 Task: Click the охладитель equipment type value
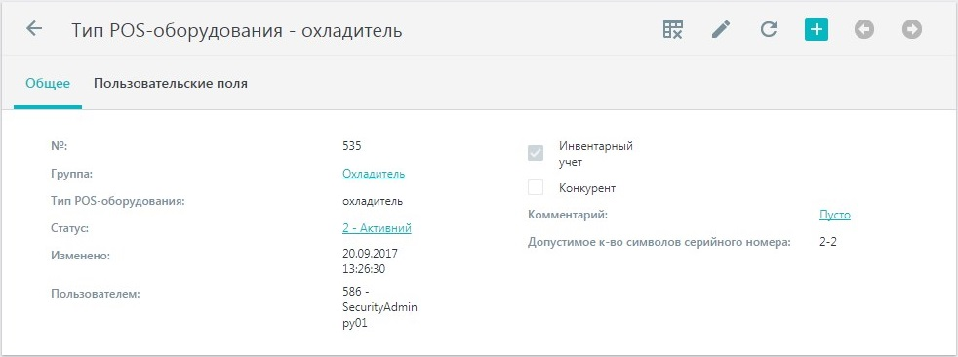(x=372, y=201)
